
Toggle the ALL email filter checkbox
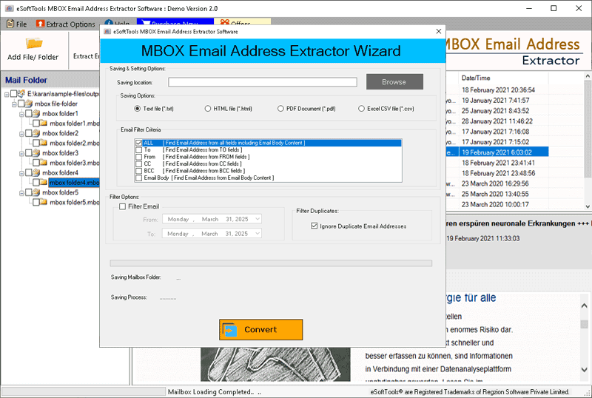(138, 143)
